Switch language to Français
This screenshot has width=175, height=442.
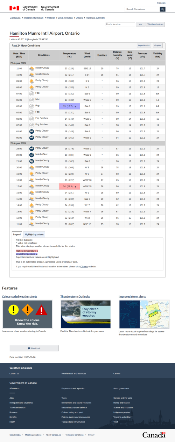tap(161, 3)
